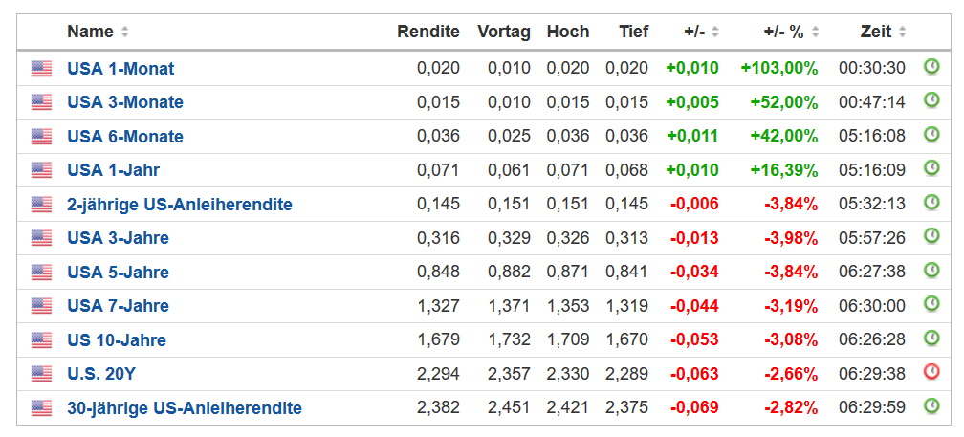The width and height of the screenshot is (964, 437).
Task: Click the clock icon for 30-jährige US-Anleiherendite
Action: pos(931,405)
